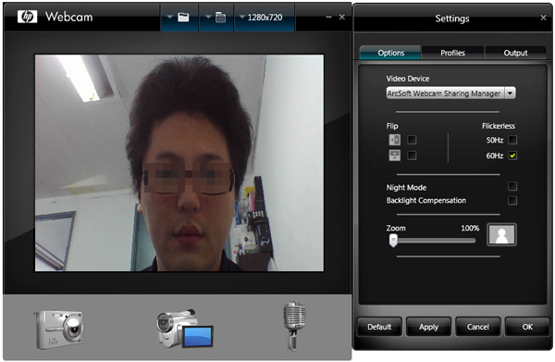Viewport: 555px width, 362px height.
Task: Enable the 50Hz flickerless checkbox
Action: (x=512, y=140)
